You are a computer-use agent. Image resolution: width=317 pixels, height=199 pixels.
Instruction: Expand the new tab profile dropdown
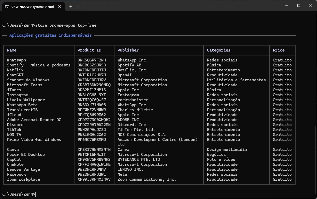tap(78, 7)
